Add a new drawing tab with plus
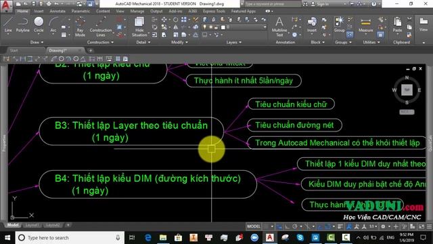 (90, 50)
